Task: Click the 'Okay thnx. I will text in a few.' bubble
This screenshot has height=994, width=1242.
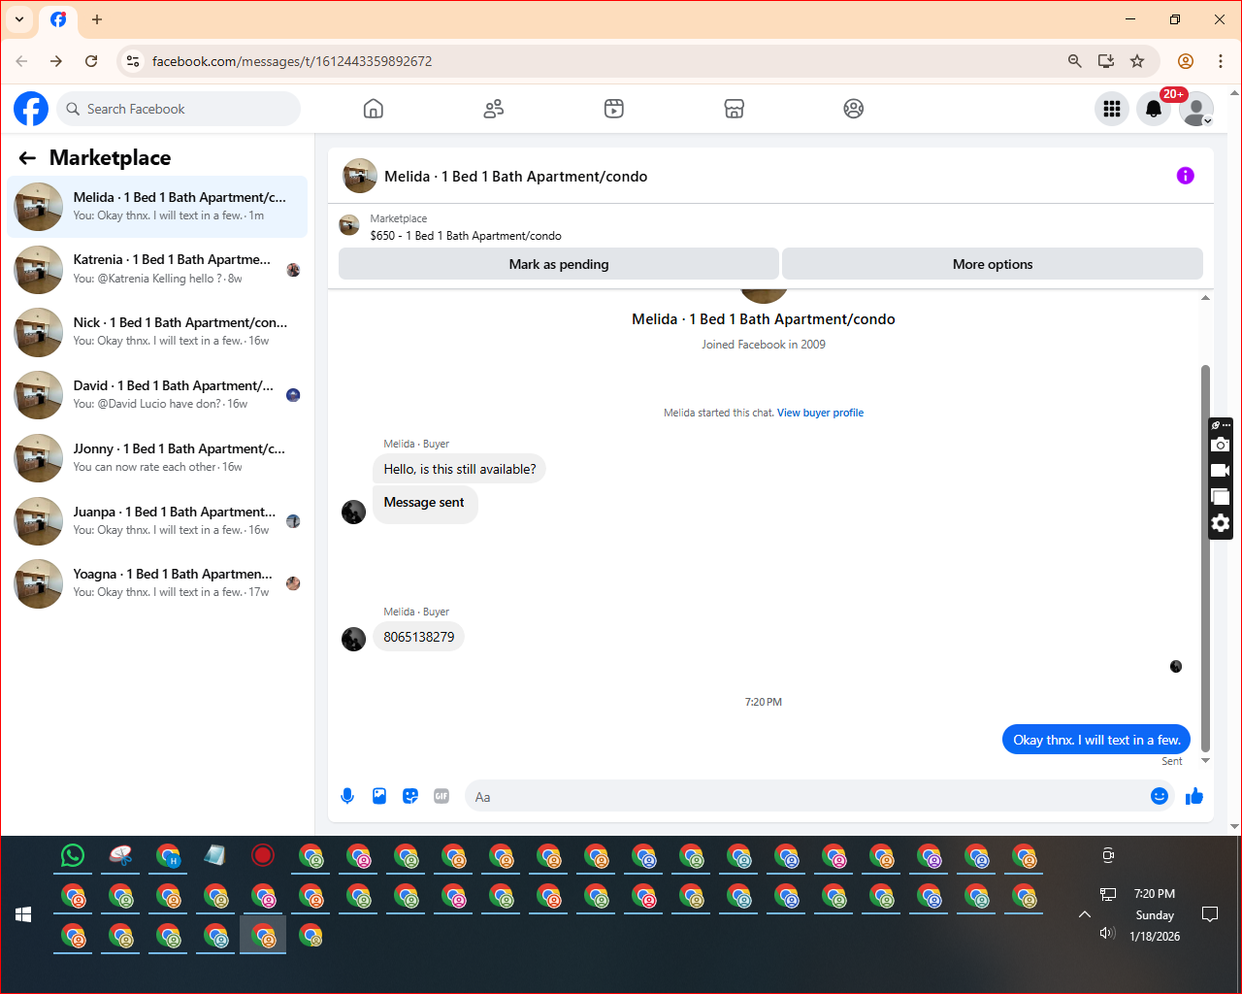Action: click(1096, 740)
